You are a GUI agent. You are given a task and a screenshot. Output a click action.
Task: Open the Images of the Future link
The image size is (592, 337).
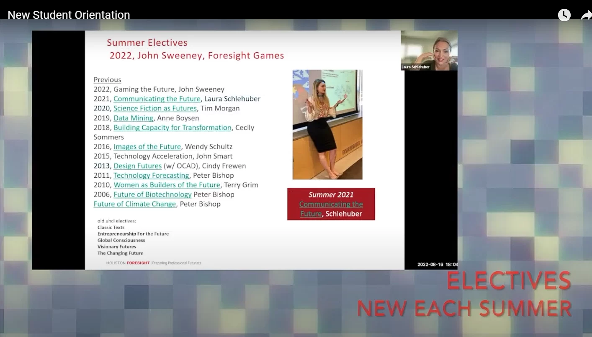point(147,147)
